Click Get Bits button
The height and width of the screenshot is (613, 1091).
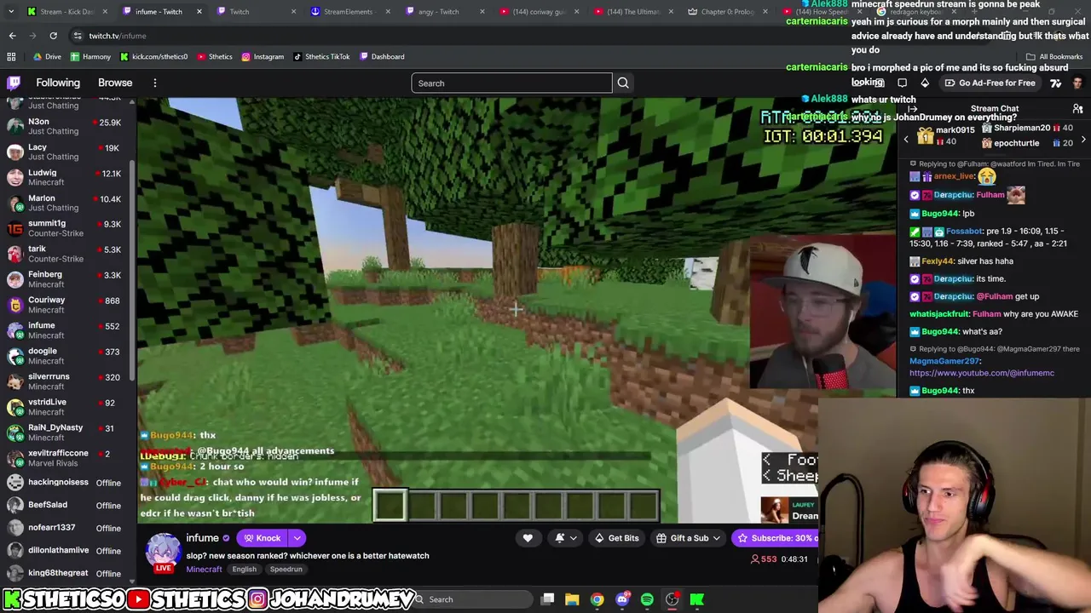(x=616, y=538)
